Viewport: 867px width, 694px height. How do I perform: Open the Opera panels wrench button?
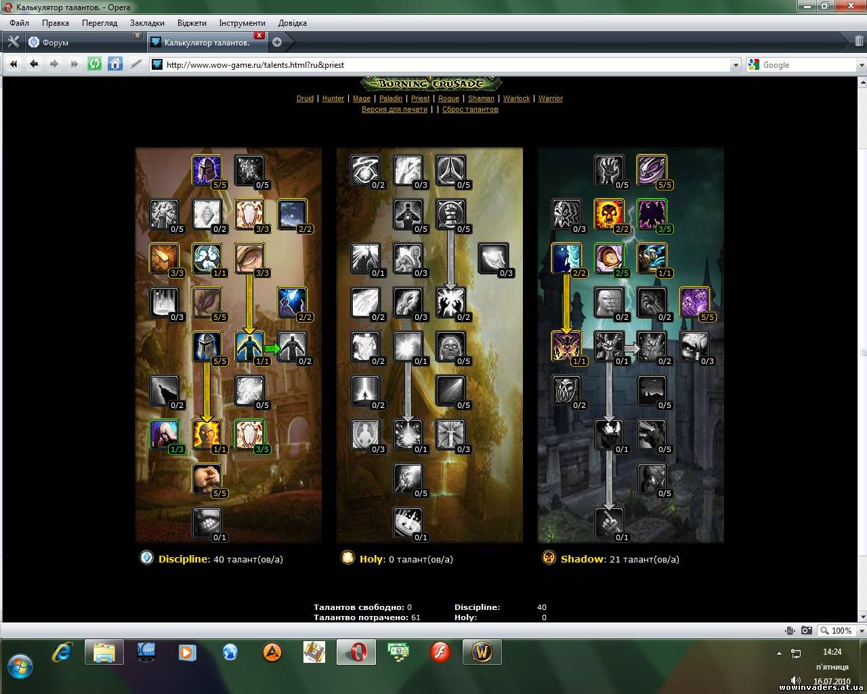[x=13, y=42]
